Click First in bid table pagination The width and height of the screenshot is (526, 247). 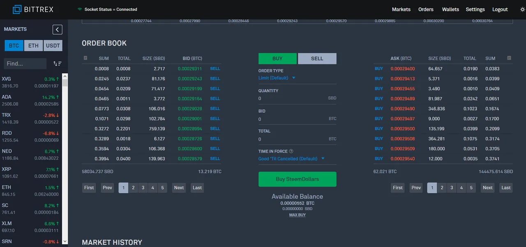click(89, 188)
